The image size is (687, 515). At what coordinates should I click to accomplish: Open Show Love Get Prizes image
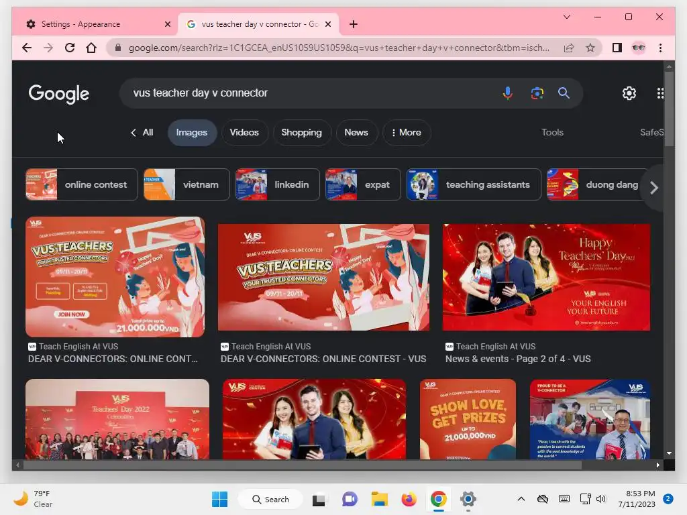468,419
